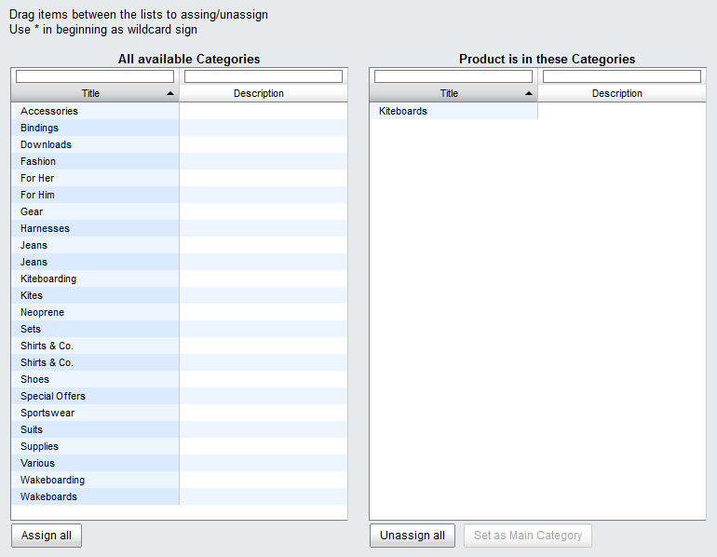Select the Harnesses category row
The height and width of the screenshot is (557, 717).
179,228
